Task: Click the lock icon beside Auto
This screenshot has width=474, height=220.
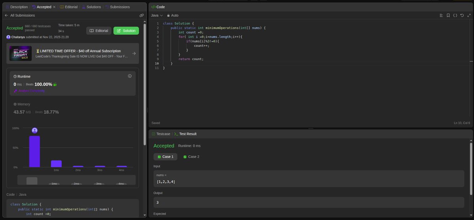Action: click(x=168, y=15)
